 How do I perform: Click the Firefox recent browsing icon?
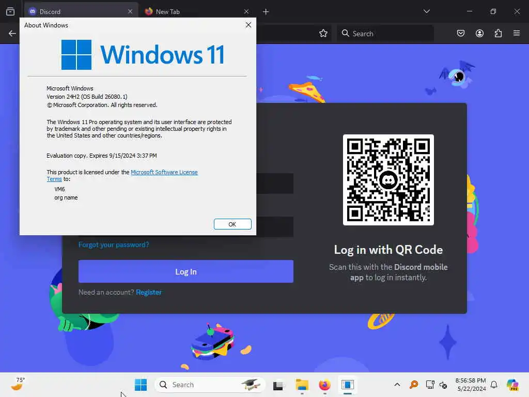pyautogui.click(x=10, y=11)
